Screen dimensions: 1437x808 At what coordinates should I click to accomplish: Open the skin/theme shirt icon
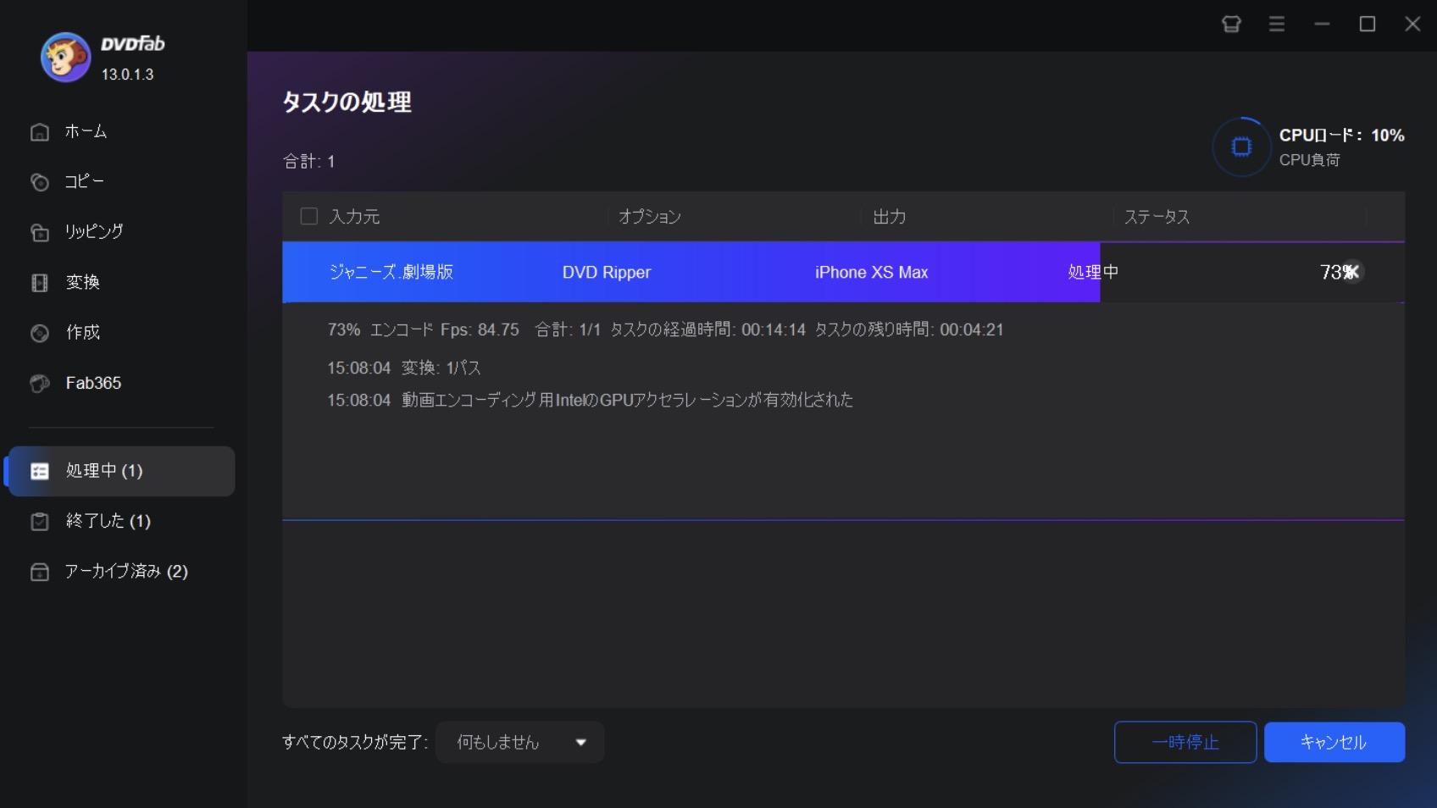pos(1231,24)
